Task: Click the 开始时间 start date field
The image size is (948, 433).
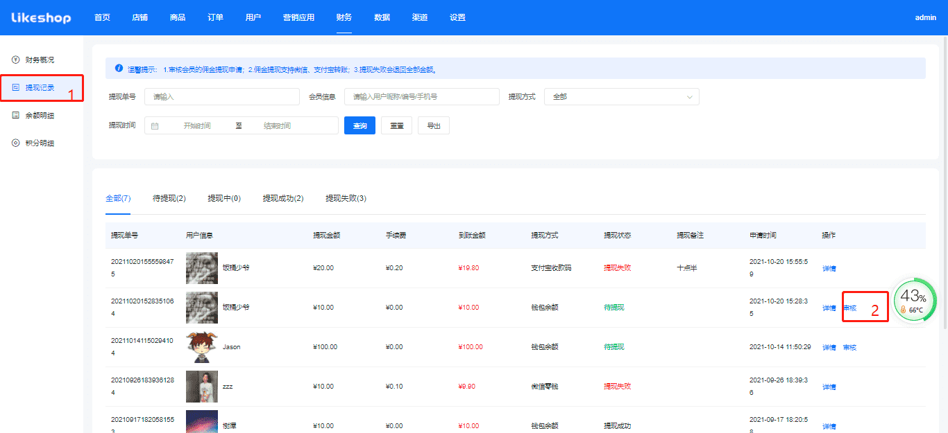Action: coord(197,125)
